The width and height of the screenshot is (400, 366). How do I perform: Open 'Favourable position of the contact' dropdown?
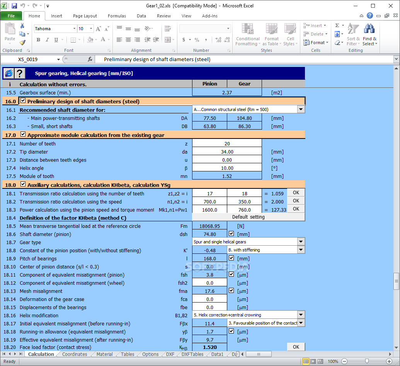click(x=301, y=323)
